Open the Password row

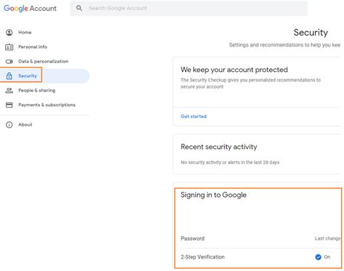tap(261, 238)
